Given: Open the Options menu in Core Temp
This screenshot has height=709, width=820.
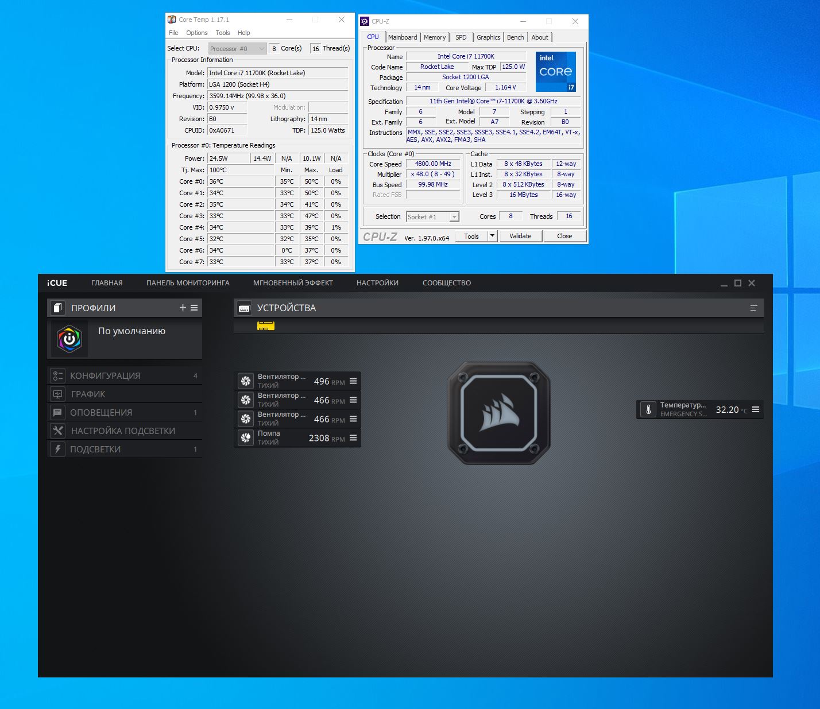Looking at the screenshot, I should pyautogui.click(x=197, y=33).
